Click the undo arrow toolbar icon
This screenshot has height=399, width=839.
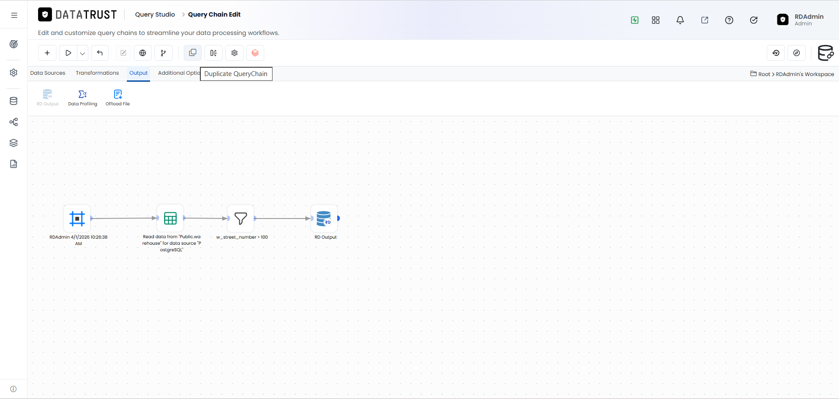coord(100,53)
